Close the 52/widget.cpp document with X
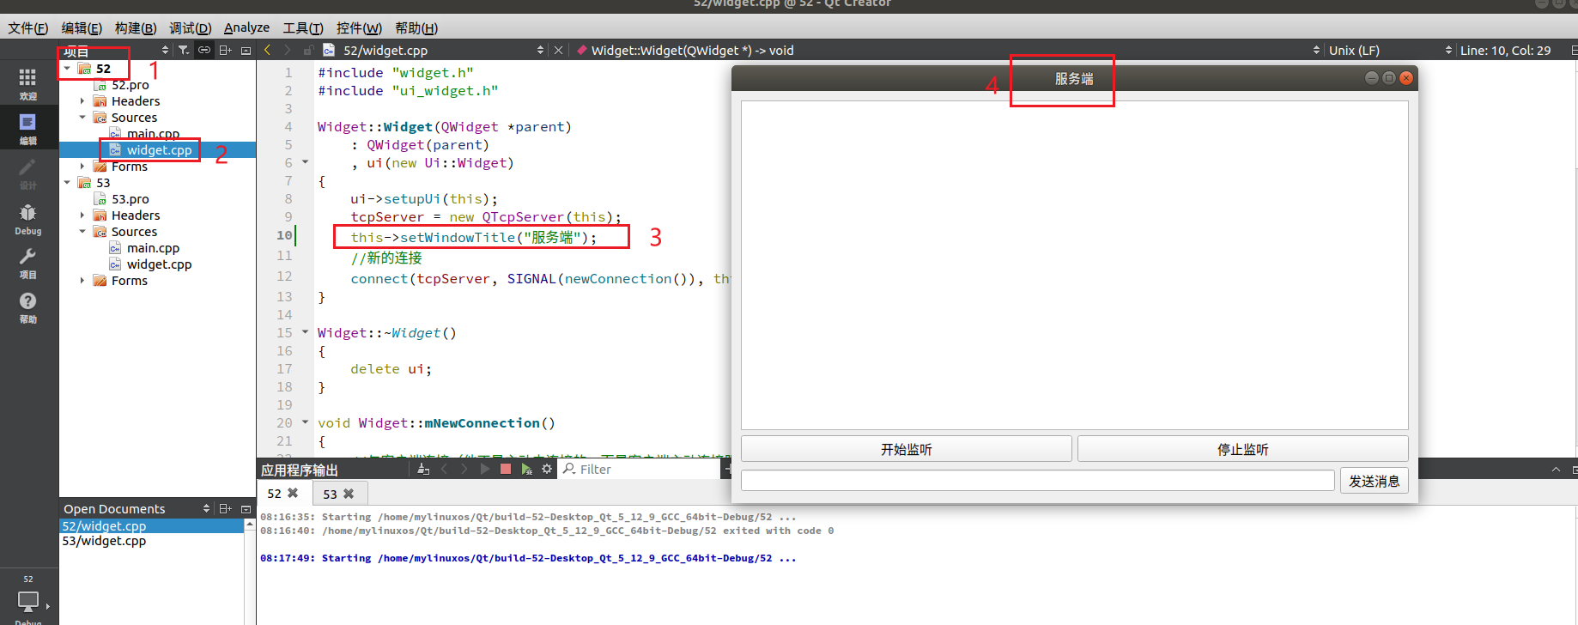The height and width of the screenshot is (625, 1578). coord(558,50)
